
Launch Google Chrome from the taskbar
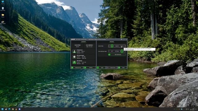[x=13, y=109]
